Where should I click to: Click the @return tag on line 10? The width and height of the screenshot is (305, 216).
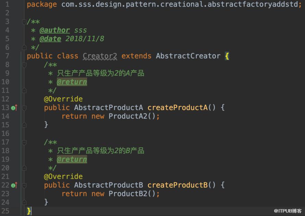click(x=72, y=82)
